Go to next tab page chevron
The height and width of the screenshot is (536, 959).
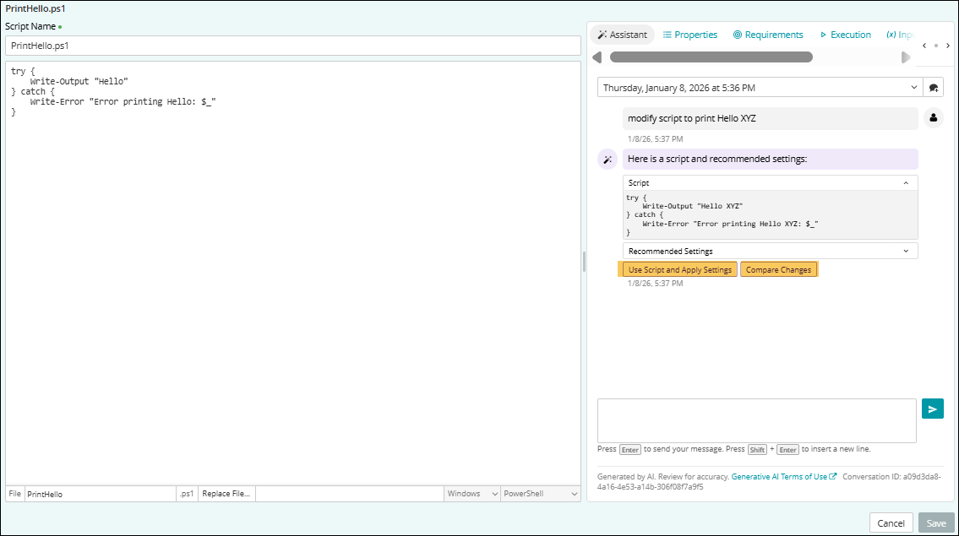coord(948,46)
